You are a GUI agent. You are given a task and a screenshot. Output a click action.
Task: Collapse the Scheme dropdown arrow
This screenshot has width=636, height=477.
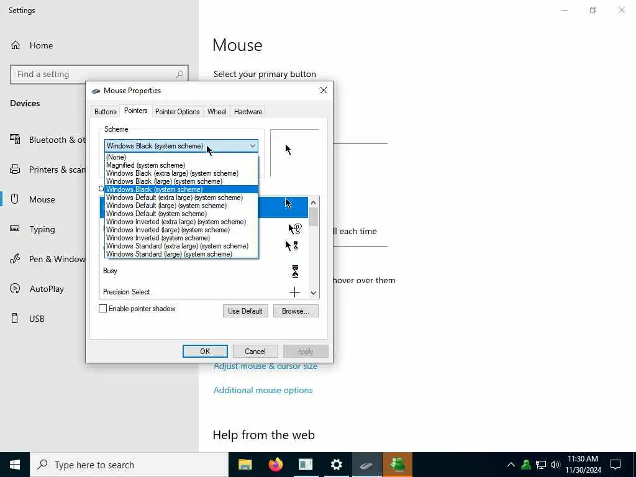click(253, 146)
